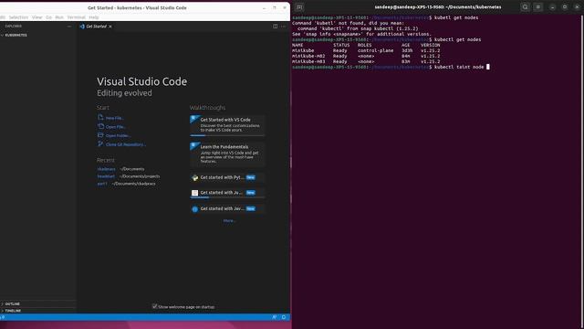Open the editor More Actions ellipsis

(284, 27)
